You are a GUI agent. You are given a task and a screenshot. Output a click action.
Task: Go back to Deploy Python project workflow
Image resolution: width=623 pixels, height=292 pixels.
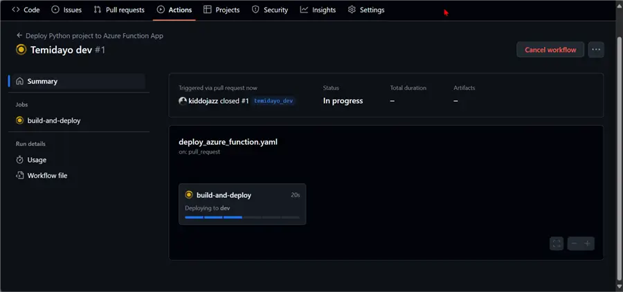(90, 36)
